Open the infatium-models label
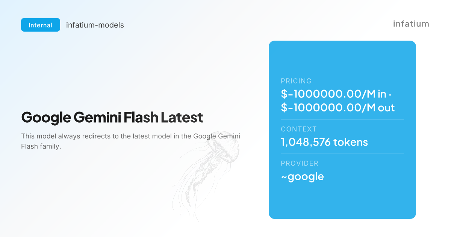 95,25
